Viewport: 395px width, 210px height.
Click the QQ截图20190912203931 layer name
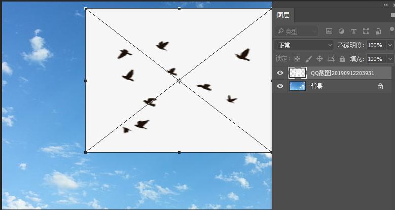point(342,73)
